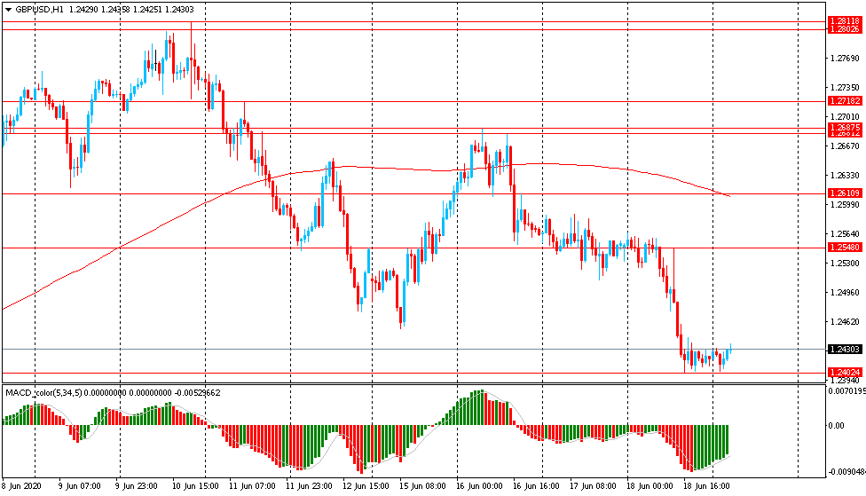Viewport: 866px width, 496px height.
Task: Click the 18 Jun 16:00 time label
Action: pos(707,486)
